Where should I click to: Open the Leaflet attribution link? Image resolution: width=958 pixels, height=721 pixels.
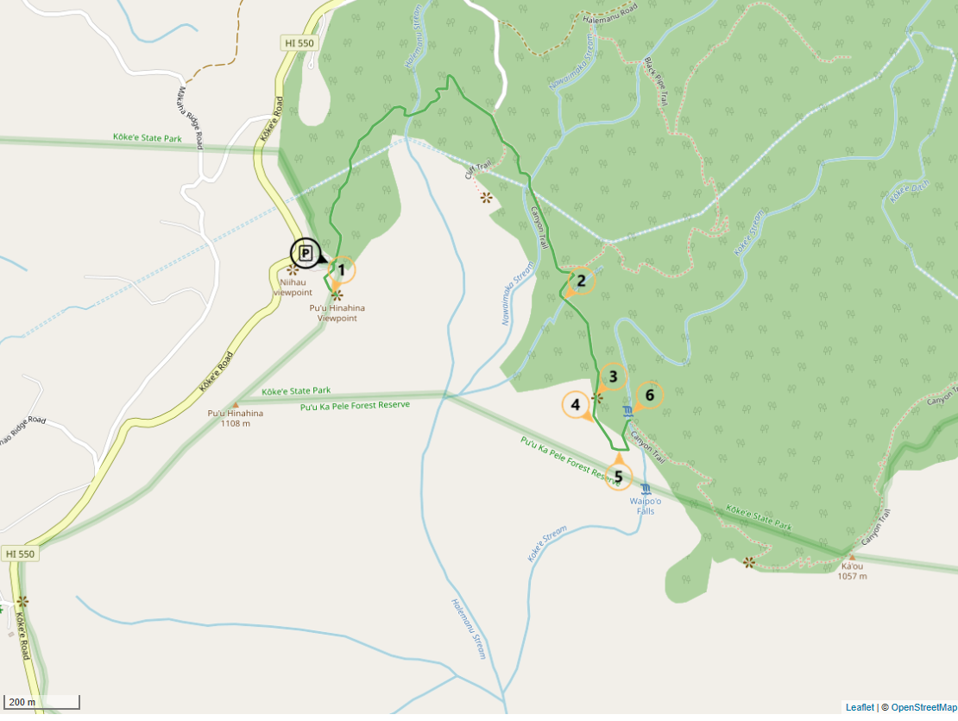(860, 707)
